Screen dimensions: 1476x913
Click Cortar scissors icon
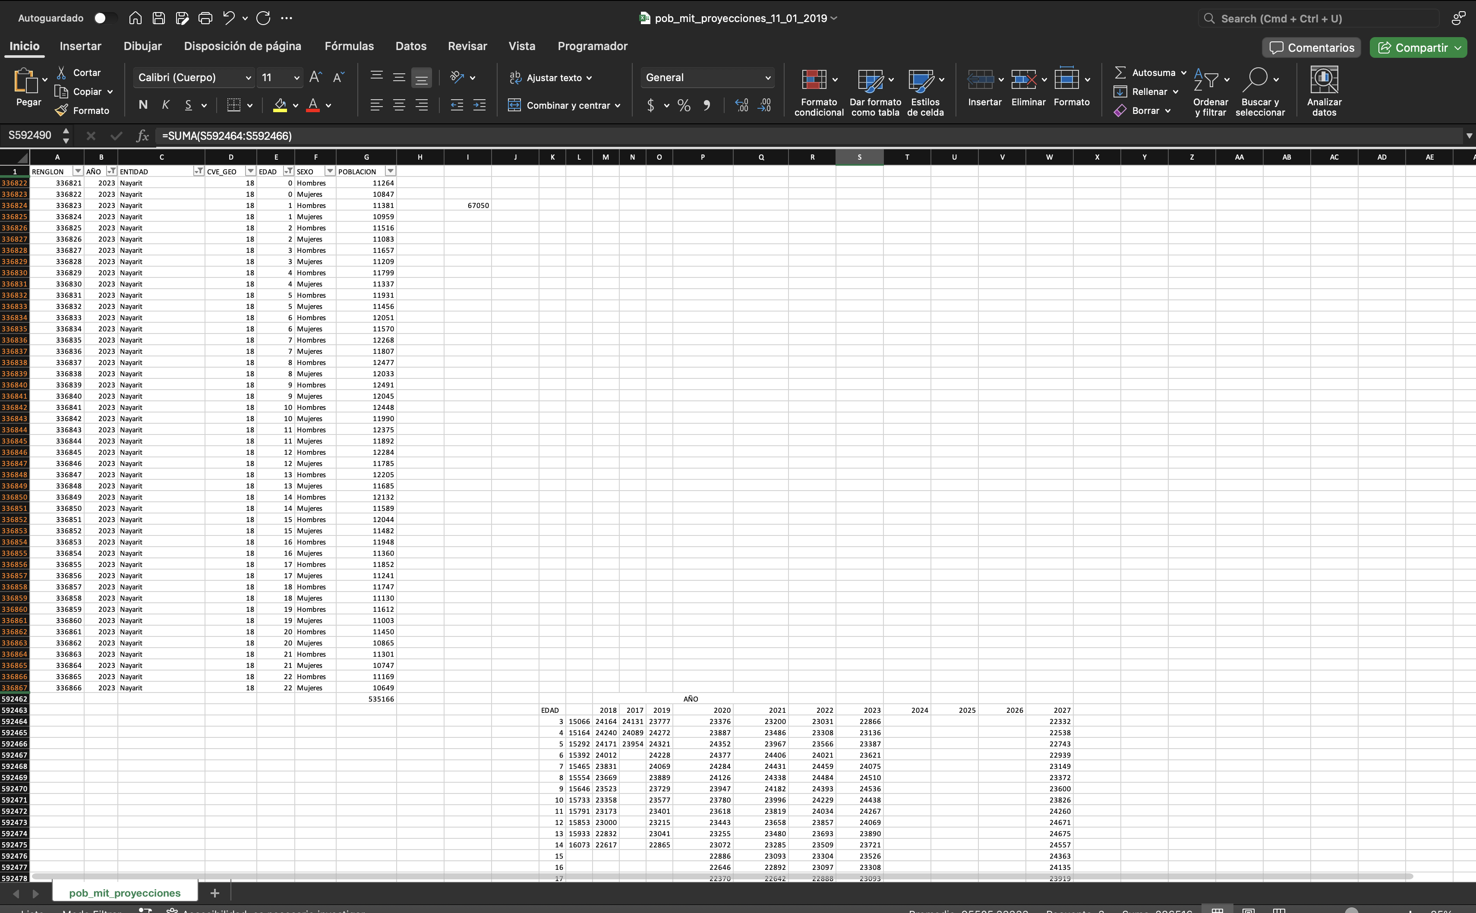click(62, 72)
